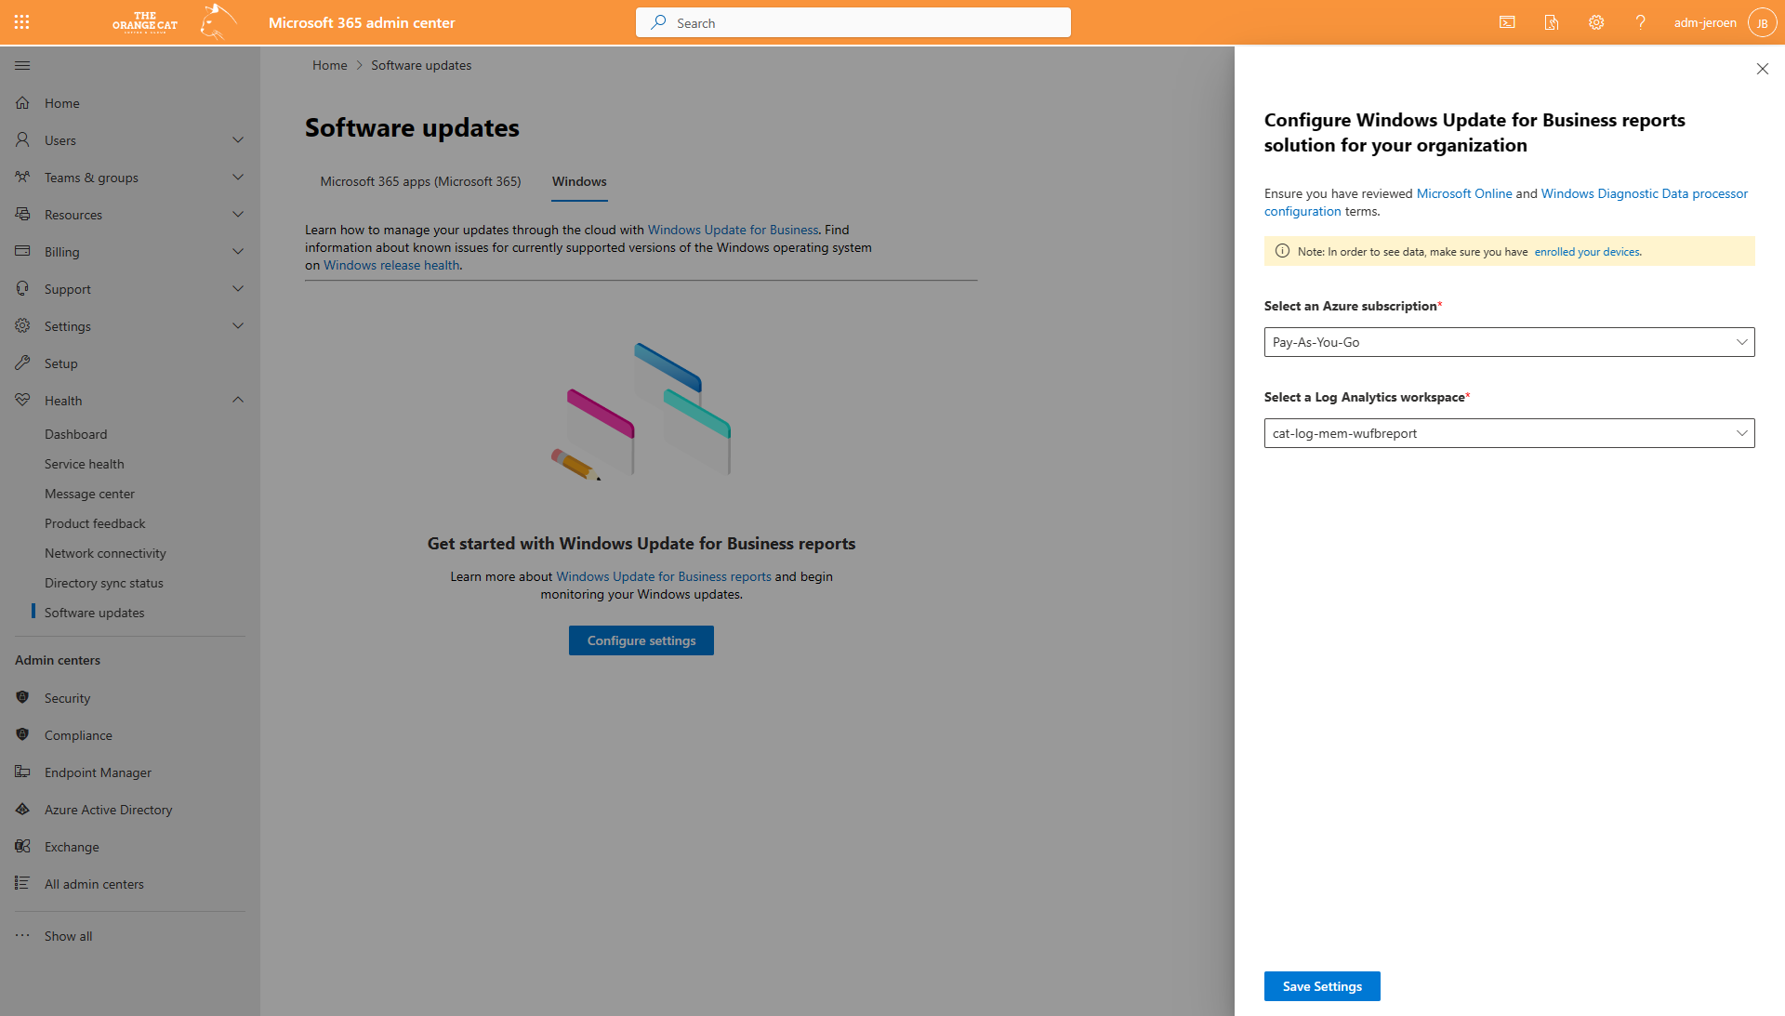Select Software updates in sidebar
The width and height of the screenshot is (1785, 1016).
click(x=94, y=613)
